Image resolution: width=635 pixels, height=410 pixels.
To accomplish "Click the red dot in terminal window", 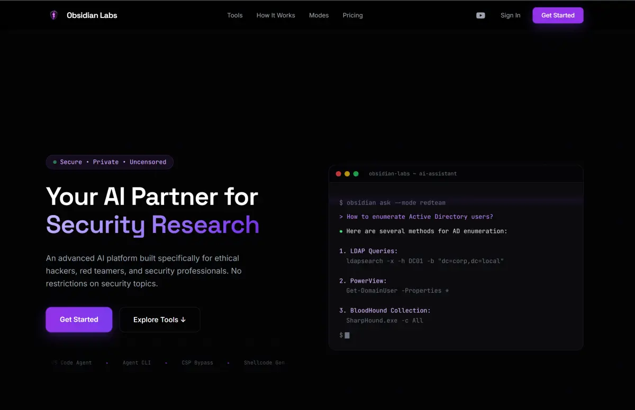I will click(339, 174).
